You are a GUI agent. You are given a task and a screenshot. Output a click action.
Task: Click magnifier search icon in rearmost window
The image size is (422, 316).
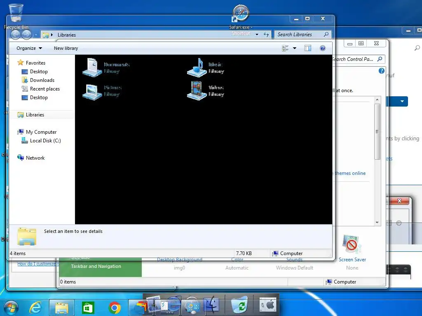[417, 48]
